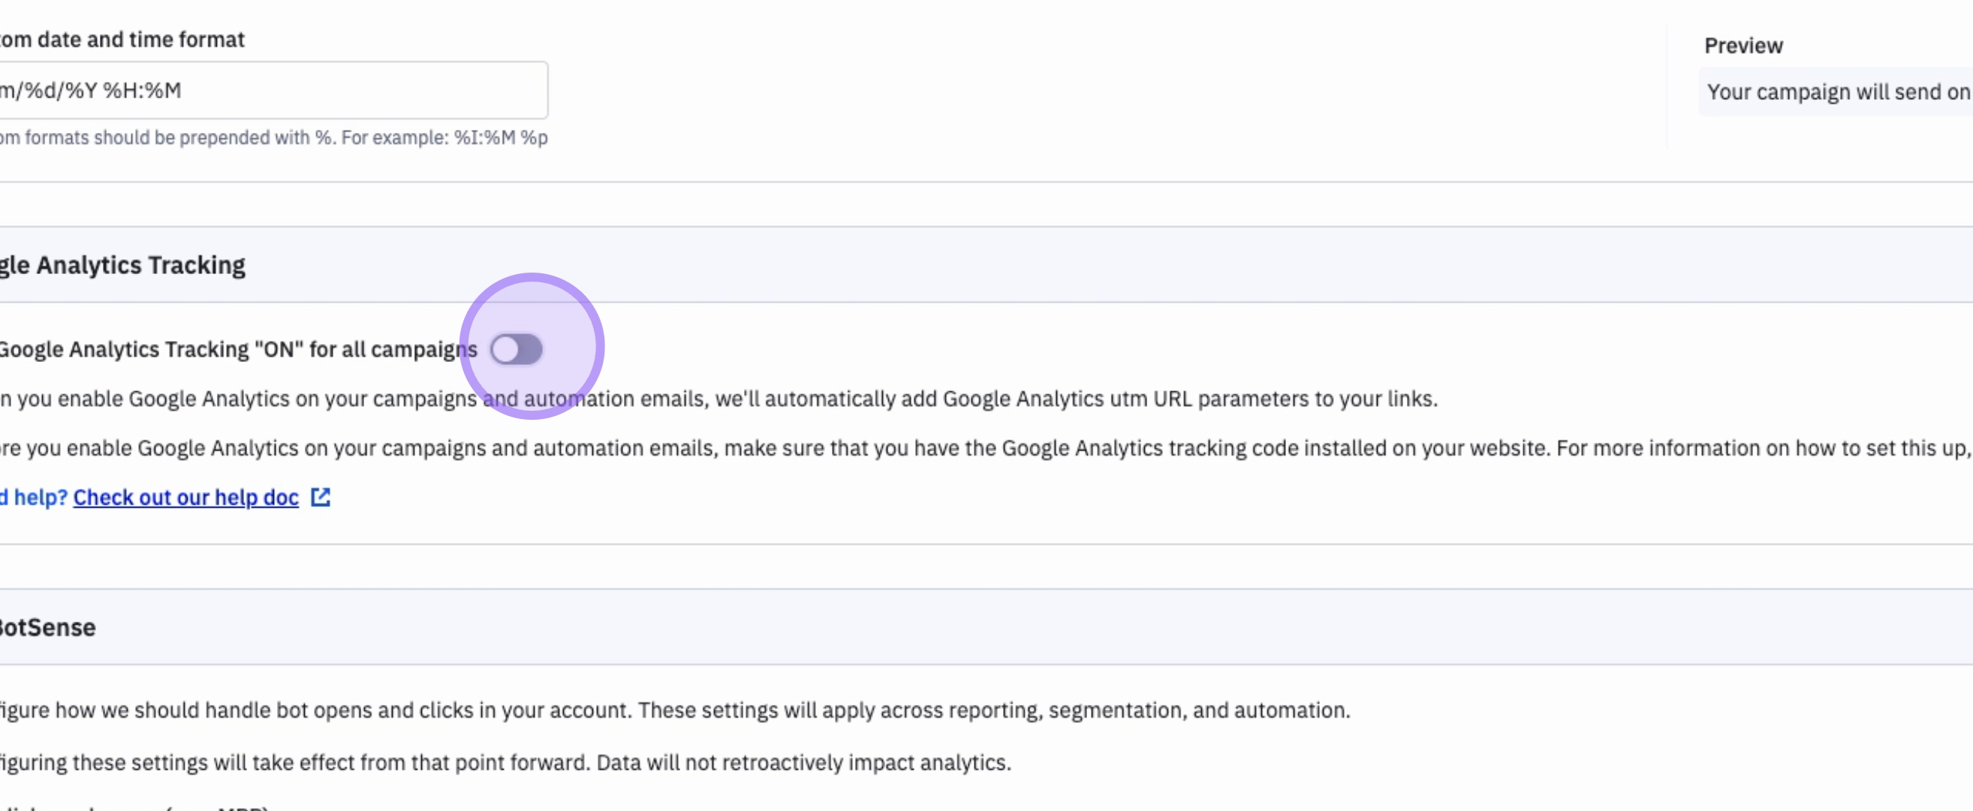Viewport: 1973px width, 811px height.
Task: Click the text "For more information on how to set this up"
Action: pos(1761,448)
